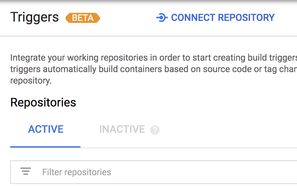Click the Triggers page title

tap(35, 17)
